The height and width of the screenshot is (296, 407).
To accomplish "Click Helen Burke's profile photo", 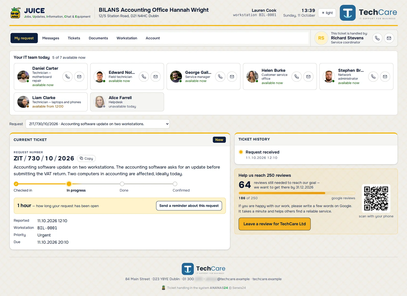I will click(x=252, y=77).
